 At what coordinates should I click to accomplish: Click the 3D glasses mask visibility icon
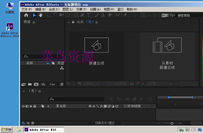tap(80, 84)
